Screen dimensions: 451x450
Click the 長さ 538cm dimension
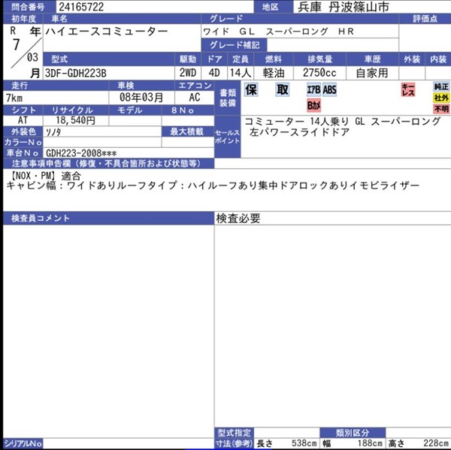coord(286,443)
